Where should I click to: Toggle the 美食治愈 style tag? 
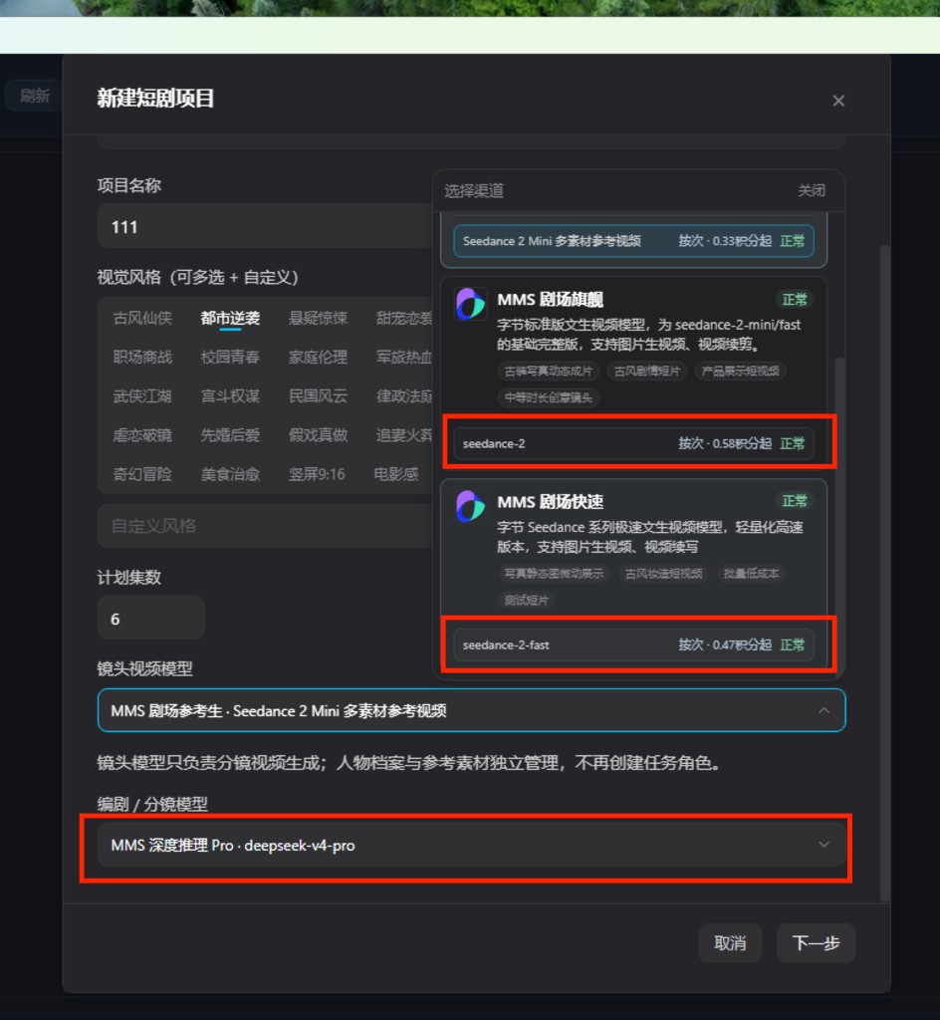point(230,473)
